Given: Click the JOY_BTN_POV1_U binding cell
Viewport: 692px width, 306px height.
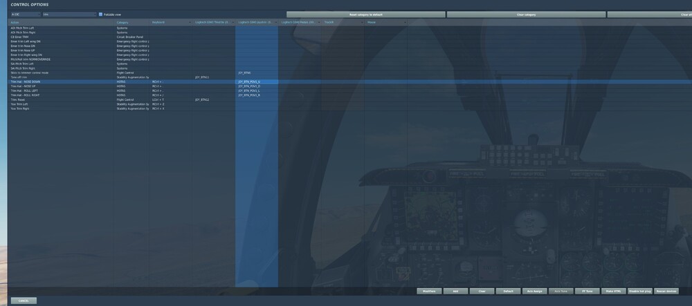Looking at the screenshot, I should click(257, 82).
